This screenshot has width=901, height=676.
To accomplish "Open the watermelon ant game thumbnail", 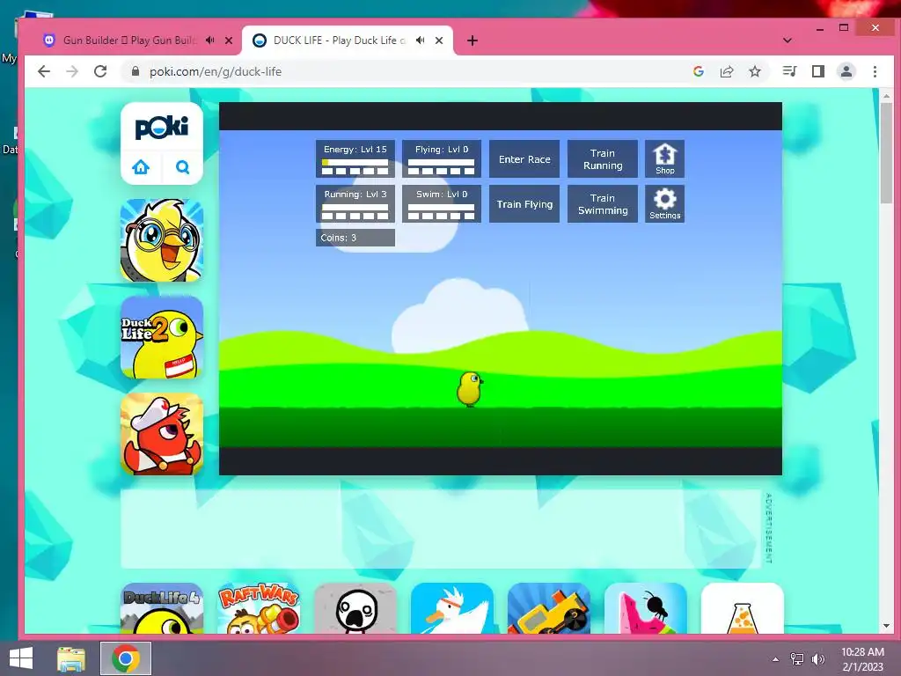I will 646,608.
